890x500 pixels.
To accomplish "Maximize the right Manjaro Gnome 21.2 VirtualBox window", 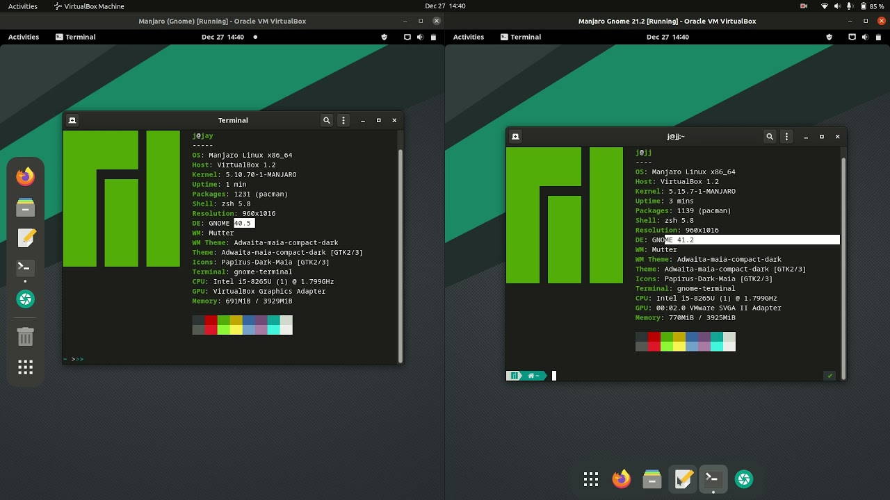I will [x=866, y=21].
